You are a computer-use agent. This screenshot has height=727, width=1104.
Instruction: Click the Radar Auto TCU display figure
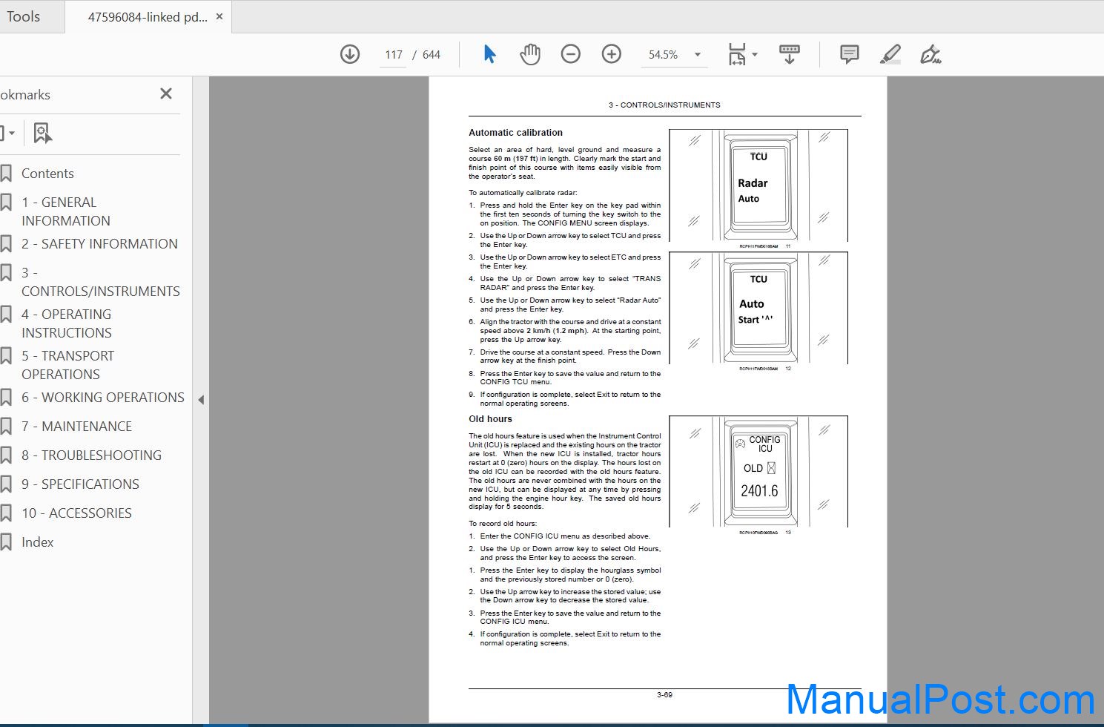click(x=758, y=185)
